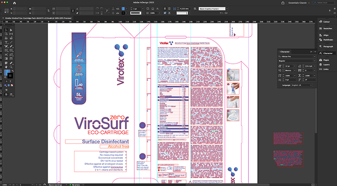Choose the Pencil tool

tap(11, 46)
